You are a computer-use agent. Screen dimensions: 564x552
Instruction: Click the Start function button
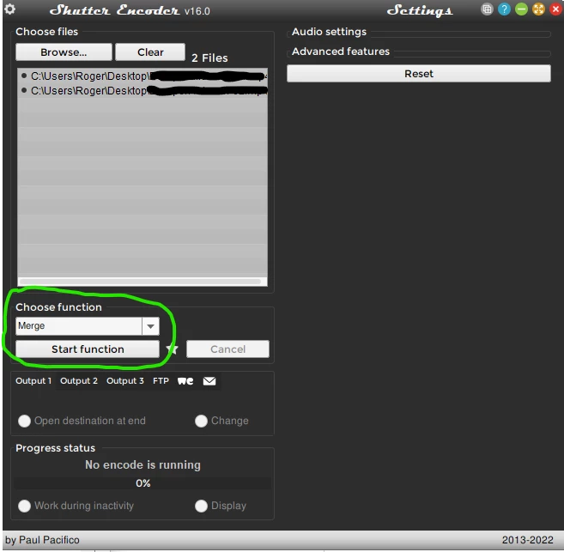click(x=88, y=349)
